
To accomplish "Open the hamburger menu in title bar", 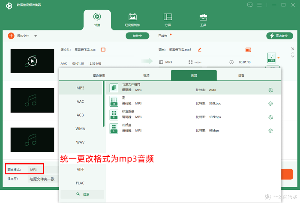I will point(259,5).
